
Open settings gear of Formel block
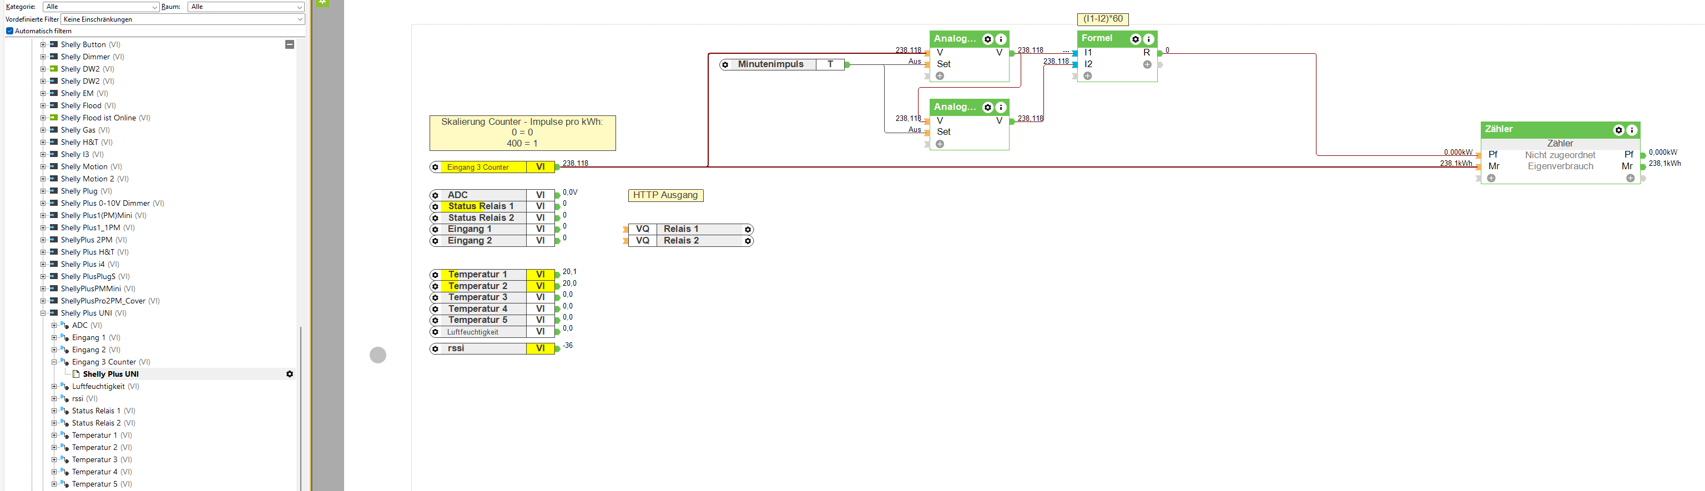click(1135, 39)
